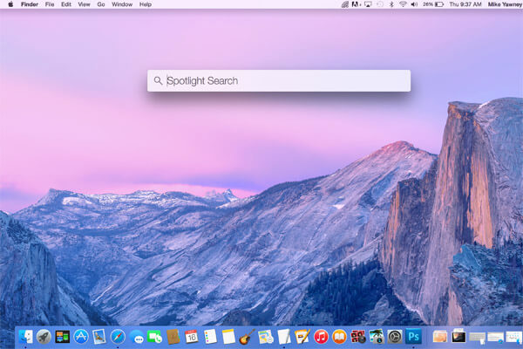Open the Bluetooth status menu
Image resolution: width=523 pixels, height=349 pixels.
click(x=391, y=4)
